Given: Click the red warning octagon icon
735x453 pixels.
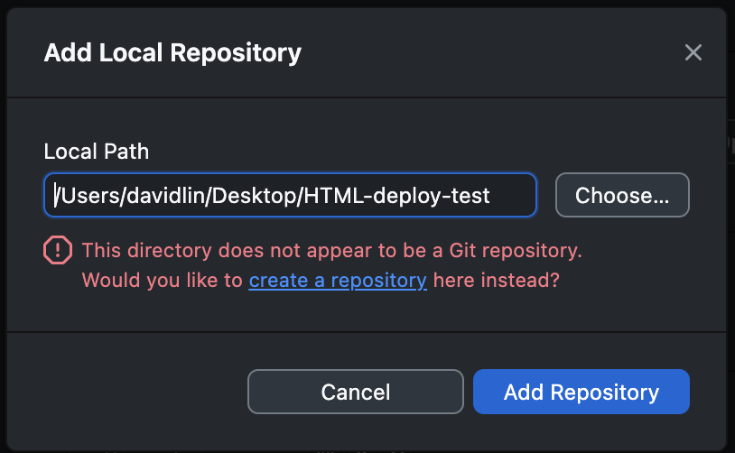Looking at the screenshot, I should pos(58,251).
